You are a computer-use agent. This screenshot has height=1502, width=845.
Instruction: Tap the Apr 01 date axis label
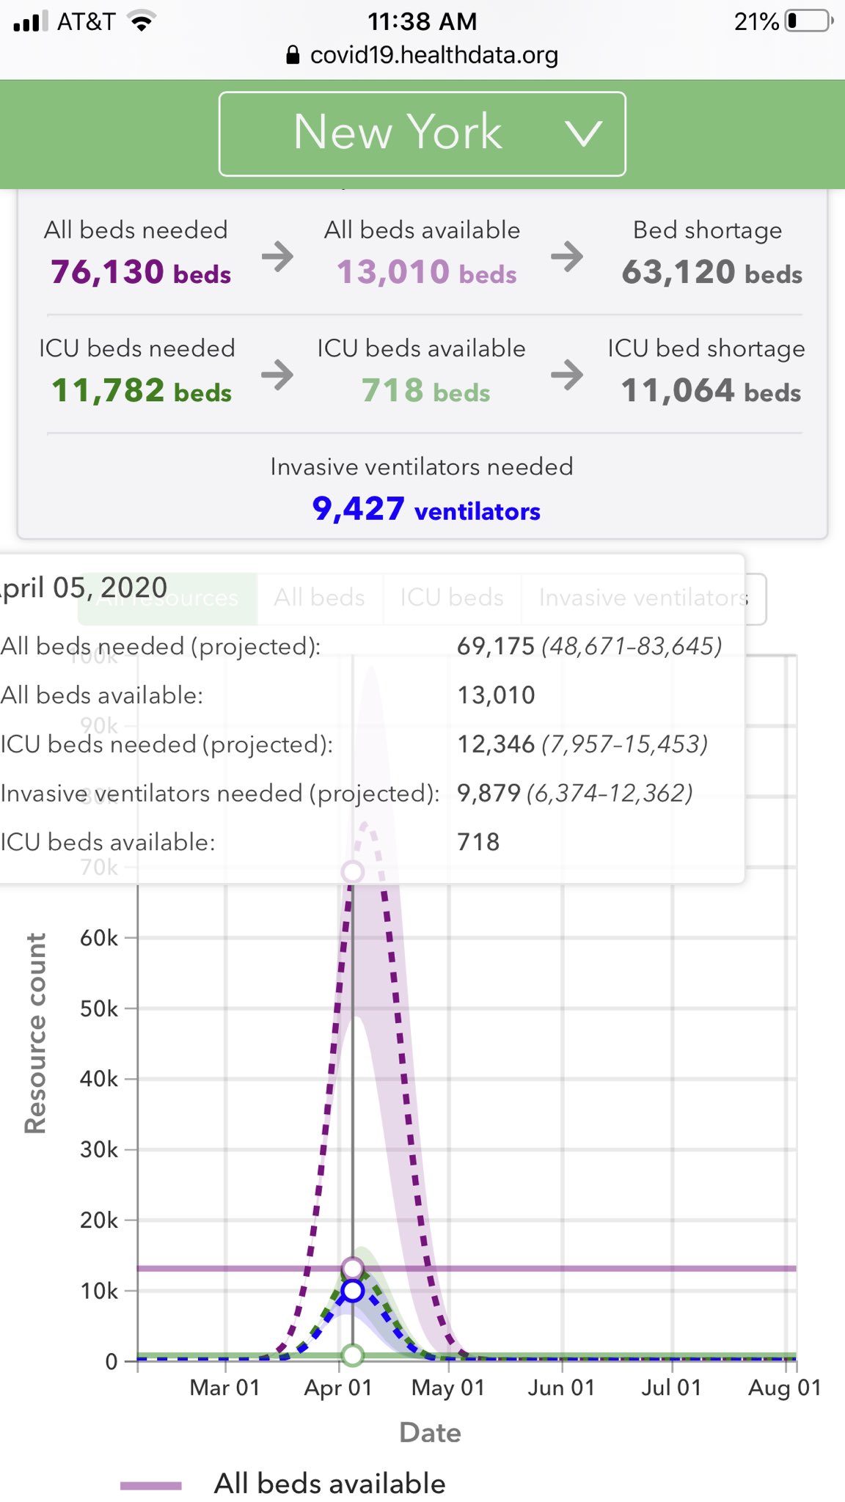click(338, 1388)
